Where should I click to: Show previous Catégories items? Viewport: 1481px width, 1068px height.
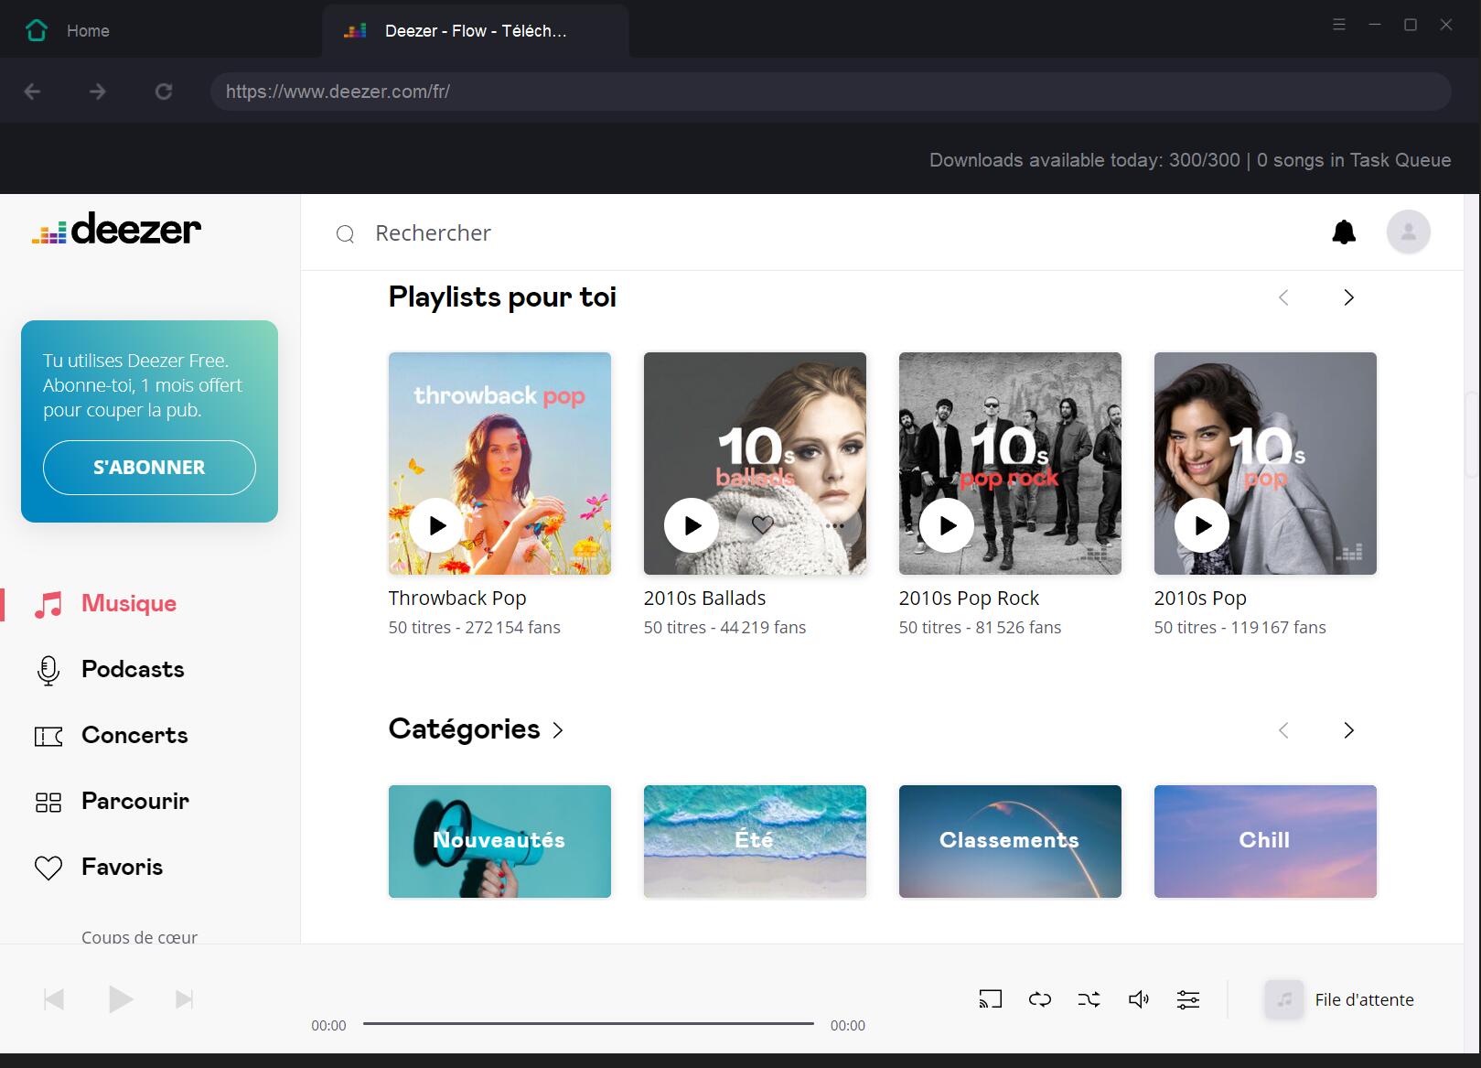click(x=1283, y=730)
